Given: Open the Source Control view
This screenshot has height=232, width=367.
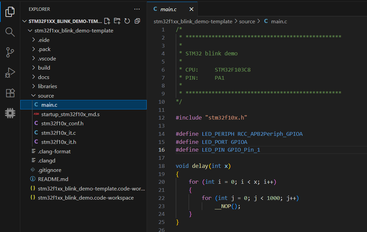Looking at the screenshot, I should pos(10,52).
